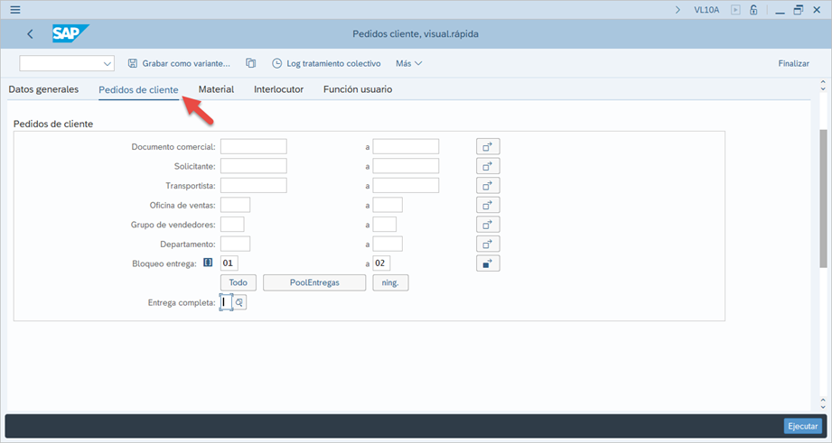Click the multiple selection icon for Documento comercial

[488, 147]
